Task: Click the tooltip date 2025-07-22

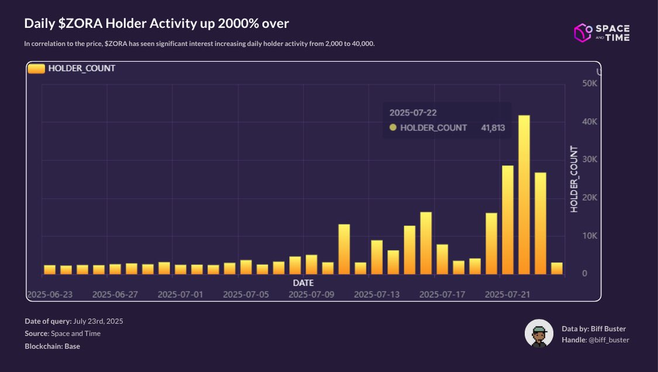Action: pos(413,113)
